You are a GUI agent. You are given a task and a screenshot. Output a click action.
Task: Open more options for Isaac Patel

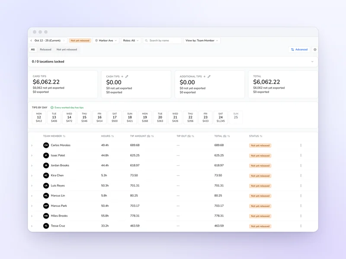[x=301, y=155]
